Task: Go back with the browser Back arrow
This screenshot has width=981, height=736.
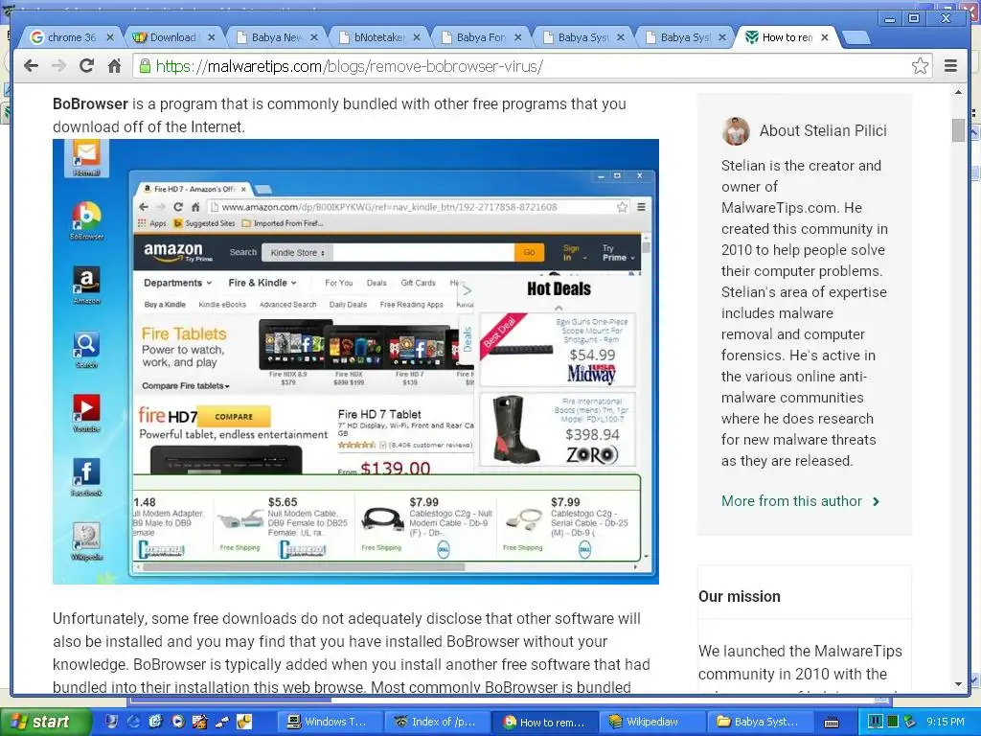Action: click(31, 66)
